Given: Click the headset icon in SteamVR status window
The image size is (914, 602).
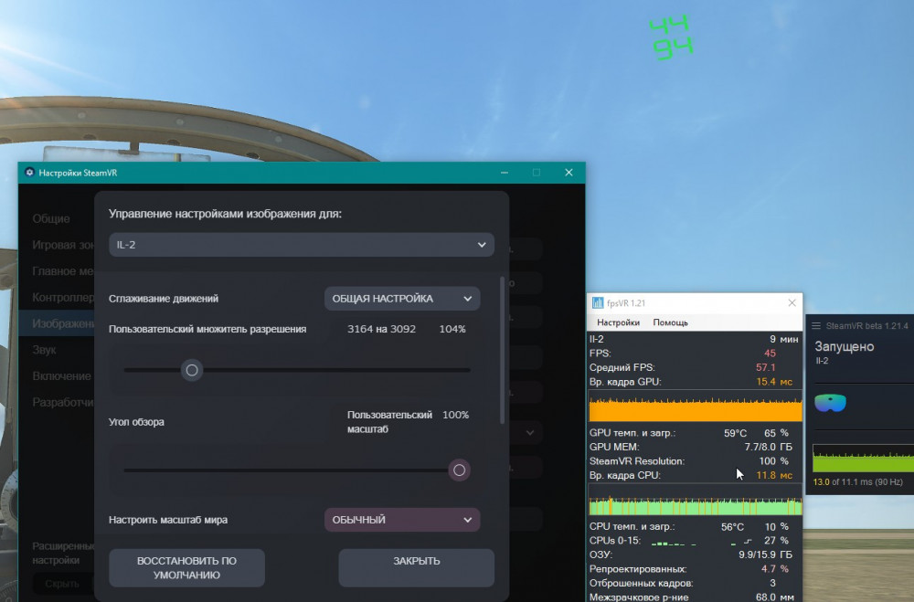Looking at the screenshot, I should tap(830, 403).
